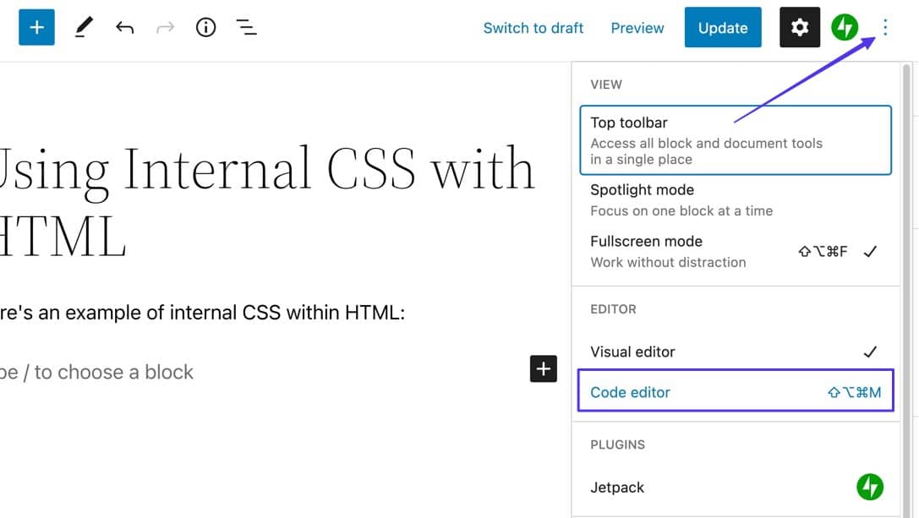Open the three-dot Options menu
Image resolution: width=919 pixels, height=518 pixels.
[885, 28]
